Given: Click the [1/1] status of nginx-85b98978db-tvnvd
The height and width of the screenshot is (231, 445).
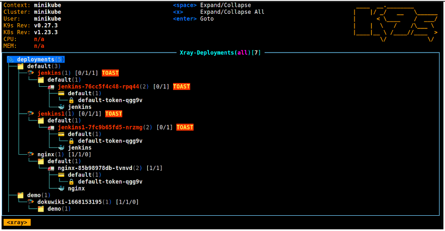Looking at the screenshot, I should (x=155, y=168).
